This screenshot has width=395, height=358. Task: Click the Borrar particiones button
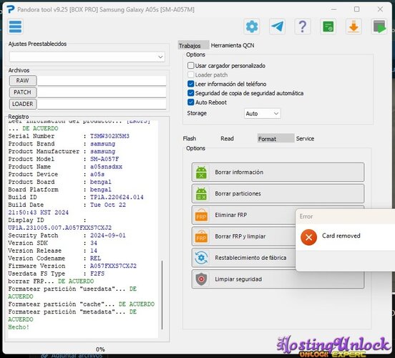[x=278, y=193]
